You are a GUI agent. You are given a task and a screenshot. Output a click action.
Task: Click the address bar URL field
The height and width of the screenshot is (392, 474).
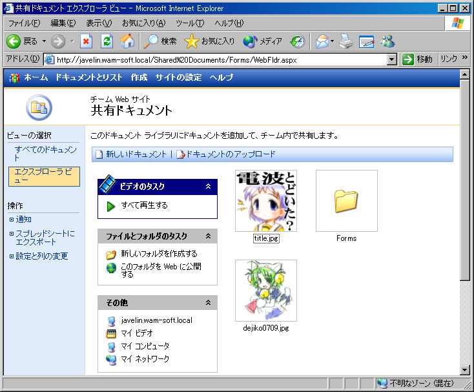coord(215,59)
